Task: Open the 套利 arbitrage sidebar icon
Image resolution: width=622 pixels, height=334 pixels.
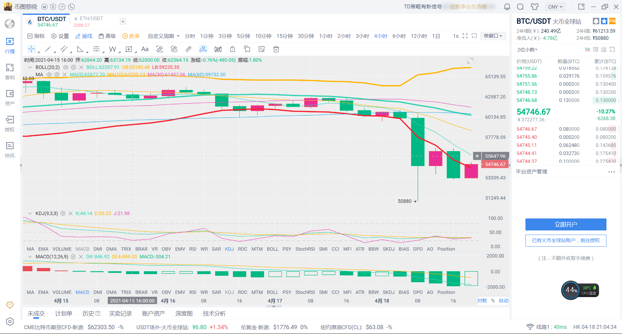Action: (x=10, y=72)
